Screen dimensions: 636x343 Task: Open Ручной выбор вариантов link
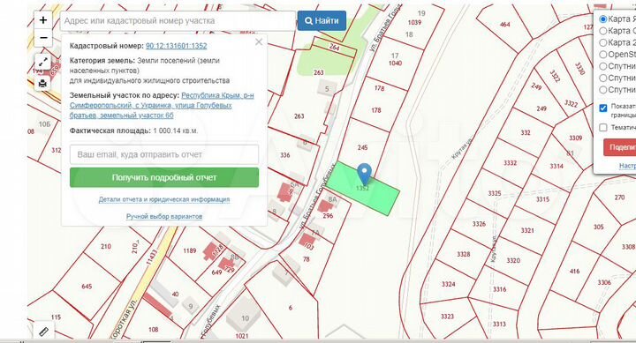coord(164,216)
